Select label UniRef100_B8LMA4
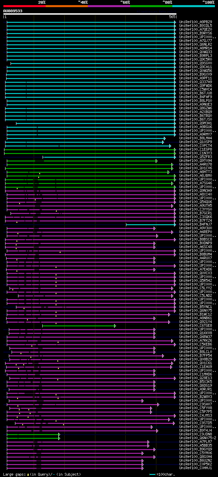 (196, 138)
